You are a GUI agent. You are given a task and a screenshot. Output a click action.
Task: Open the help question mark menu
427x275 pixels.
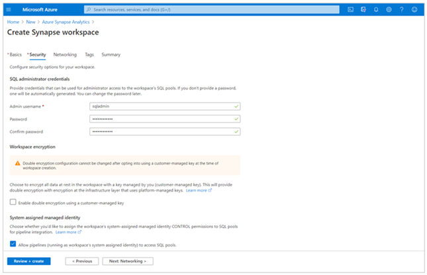coord(402,9)
